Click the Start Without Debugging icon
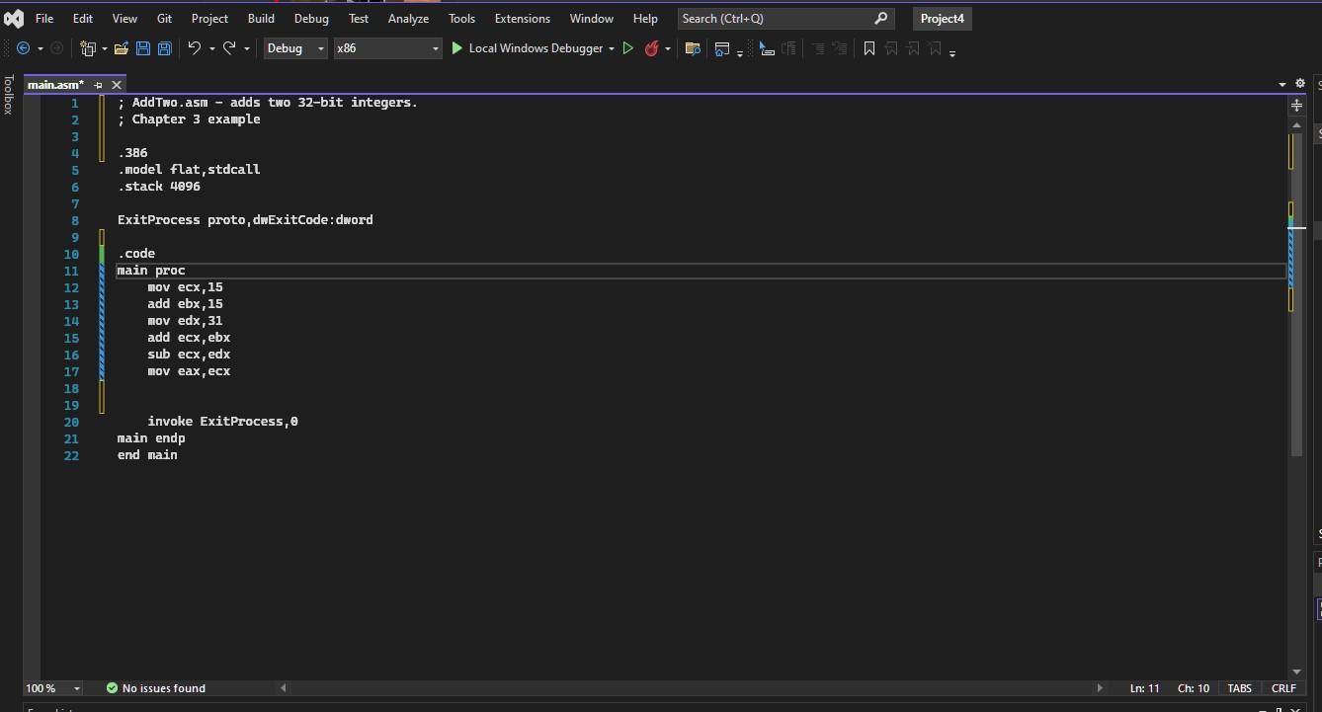Image resolution: width=1322 pixels, height=712 pixels. [x=628, y=47]
